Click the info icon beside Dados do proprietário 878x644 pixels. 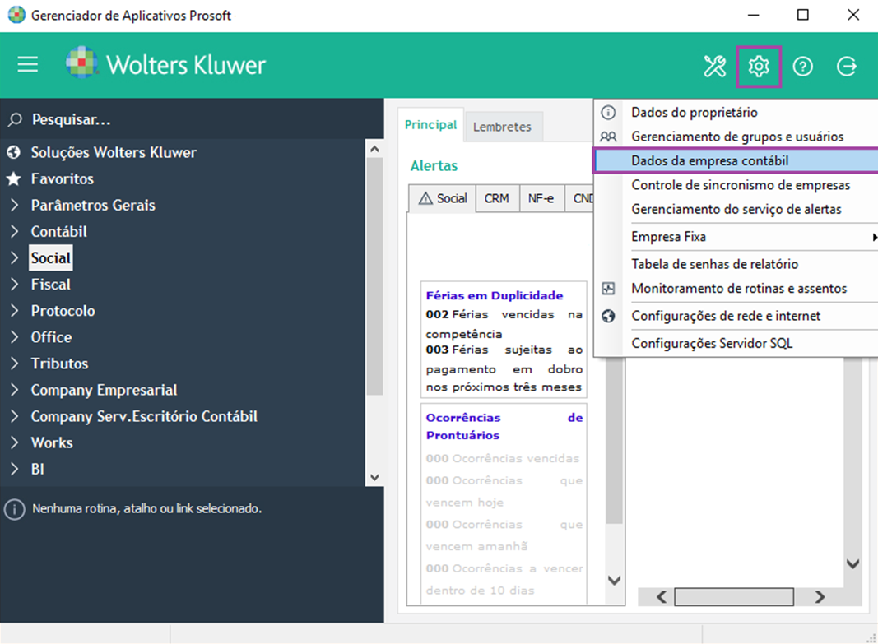[x=608, y=112]
